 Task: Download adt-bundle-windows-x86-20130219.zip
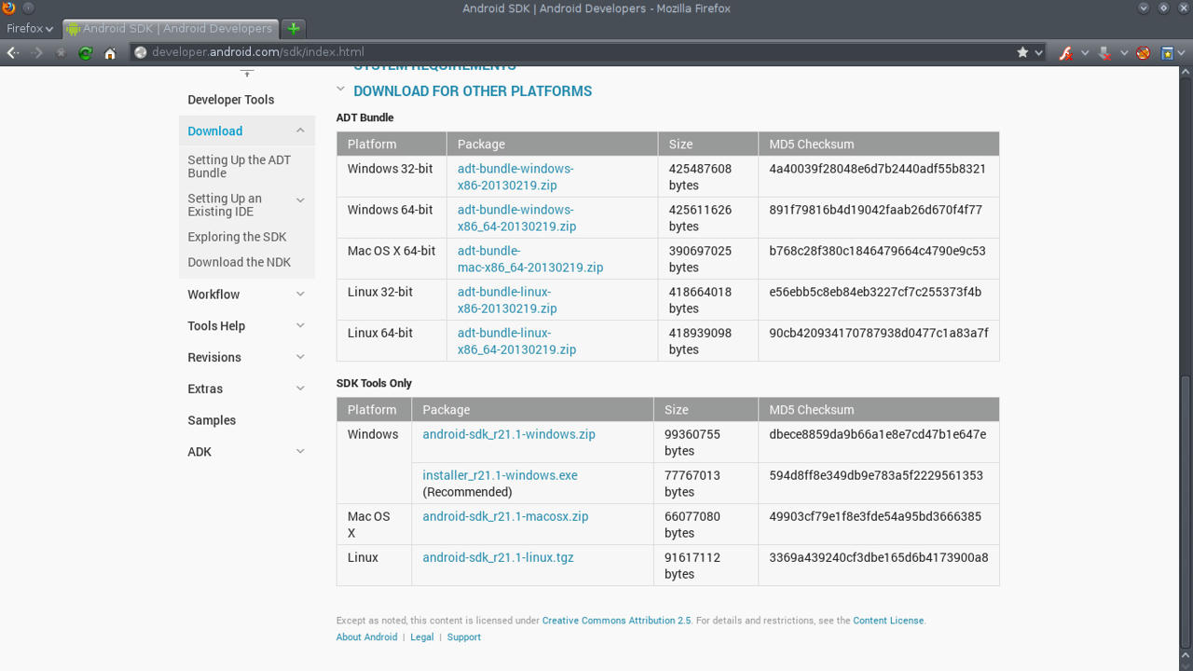[515, 177]
